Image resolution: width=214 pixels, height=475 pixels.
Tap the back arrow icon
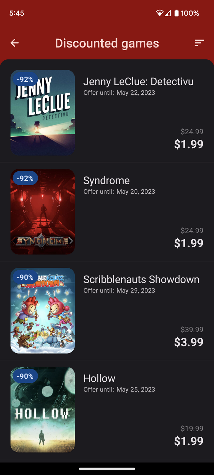point(15,43)
